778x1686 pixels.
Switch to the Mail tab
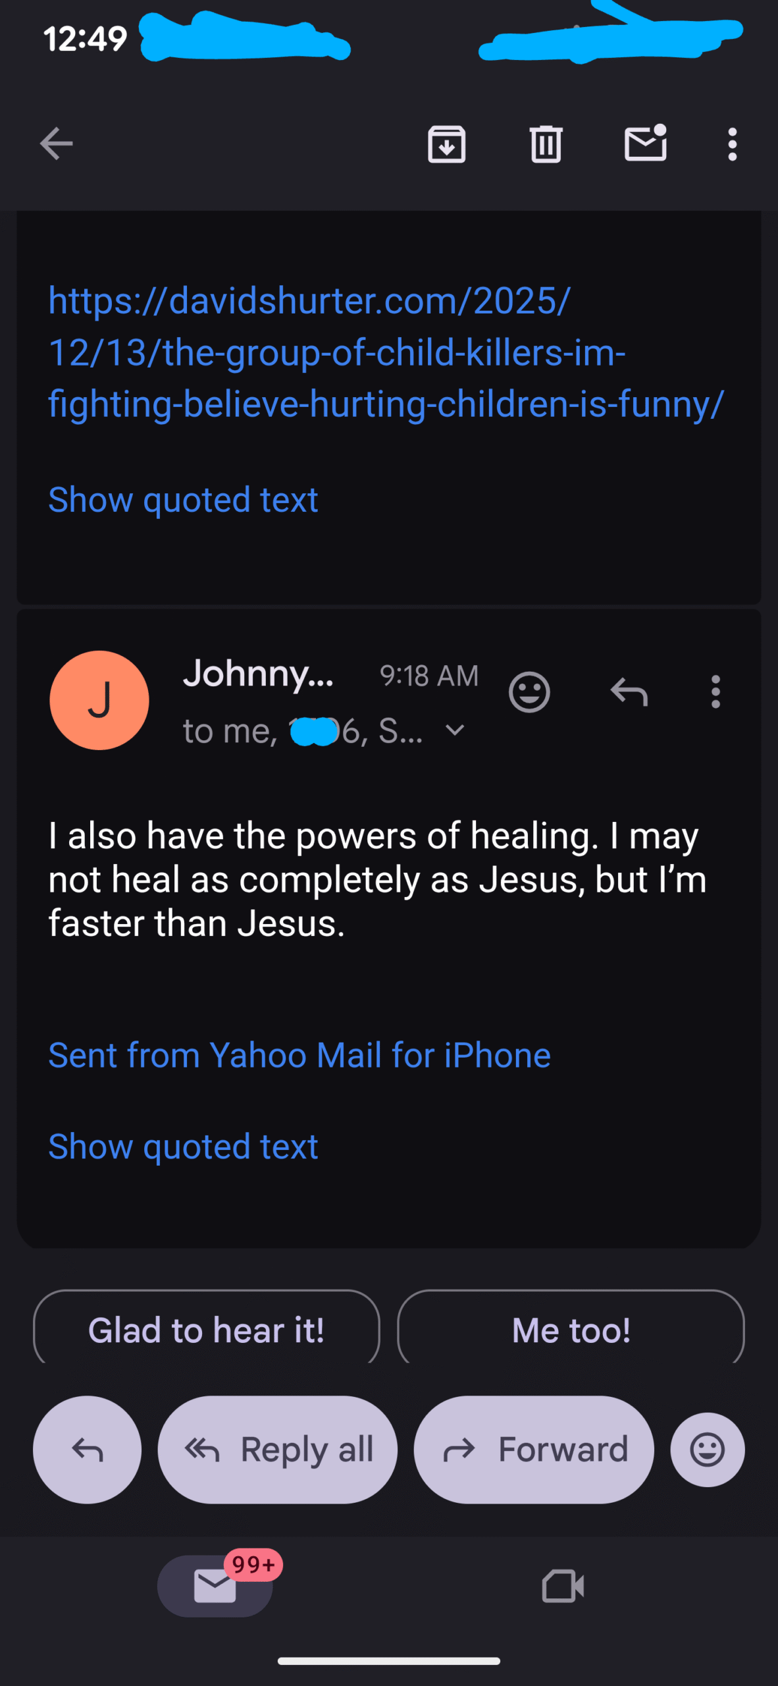[215, 1585]
